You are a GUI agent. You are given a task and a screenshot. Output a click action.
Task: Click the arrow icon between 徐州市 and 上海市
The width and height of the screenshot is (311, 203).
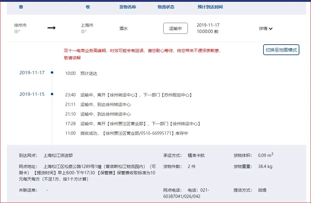tap(51, 28)
